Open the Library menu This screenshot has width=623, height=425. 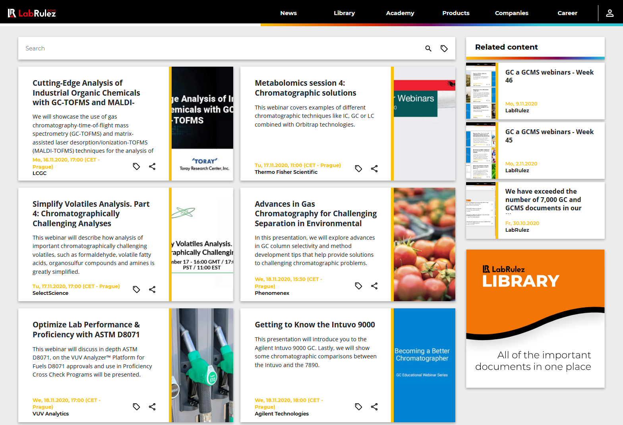click(x=344, y=13)
